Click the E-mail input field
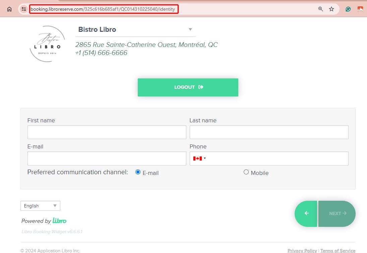Viewport: 367px width, 253px height. [x=107, y=158]
